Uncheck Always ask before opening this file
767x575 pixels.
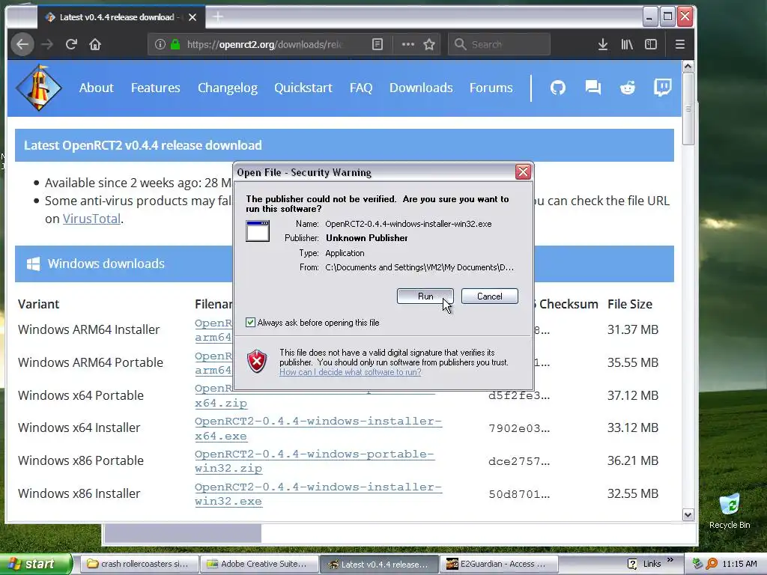tap(250, 322)
